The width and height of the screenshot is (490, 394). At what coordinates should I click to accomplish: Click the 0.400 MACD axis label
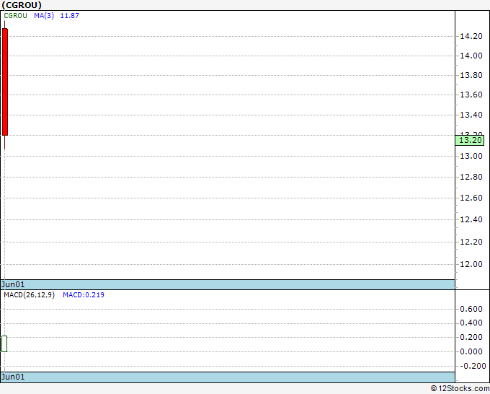coord(471,323)
